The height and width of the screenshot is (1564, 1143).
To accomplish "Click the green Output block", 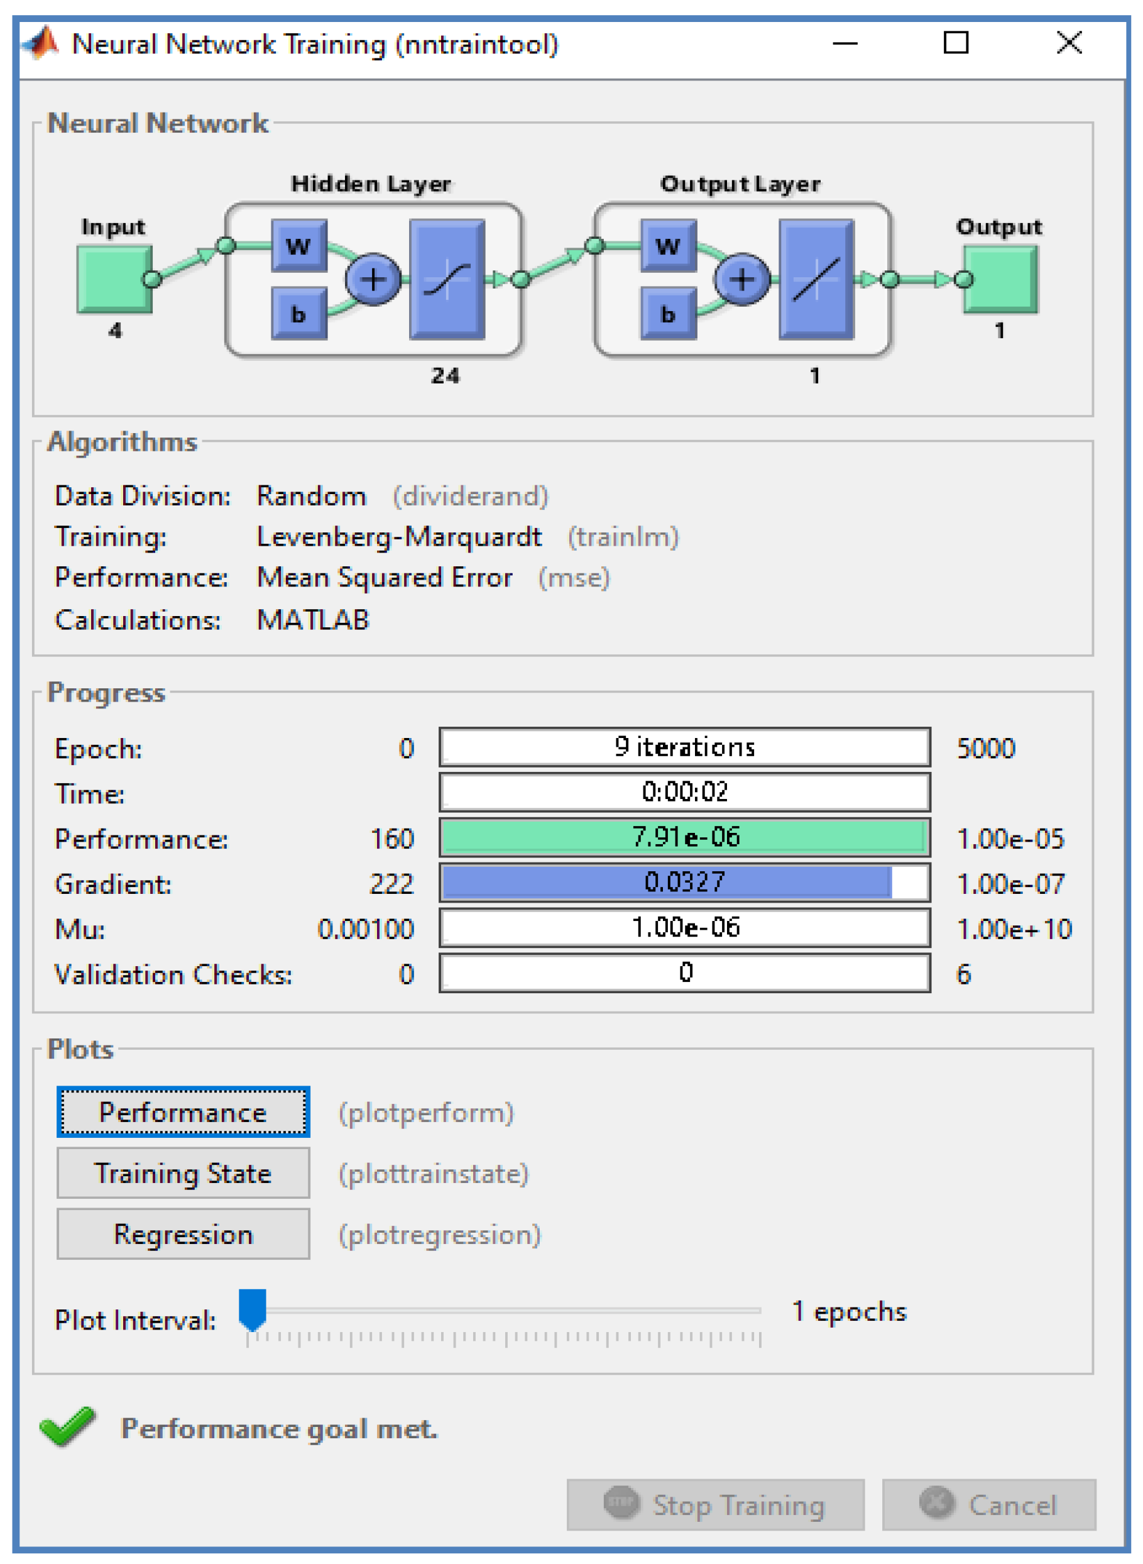I will (x=1000, y=280).
